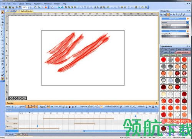Click the red record button in toolbar

click(46, 7)
